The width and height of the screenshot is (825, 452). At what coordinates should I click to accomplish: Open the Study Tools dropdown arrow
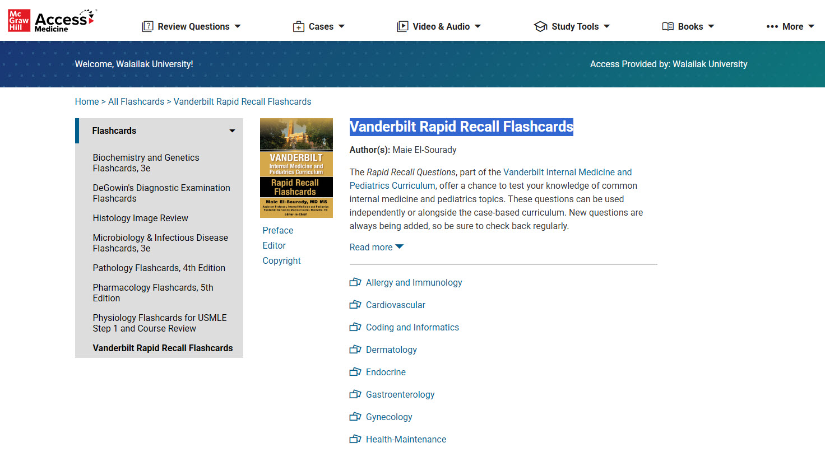[606, 26]
